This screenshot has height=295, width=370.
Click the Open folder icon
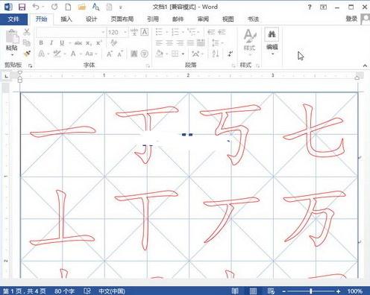pos(82,7)
